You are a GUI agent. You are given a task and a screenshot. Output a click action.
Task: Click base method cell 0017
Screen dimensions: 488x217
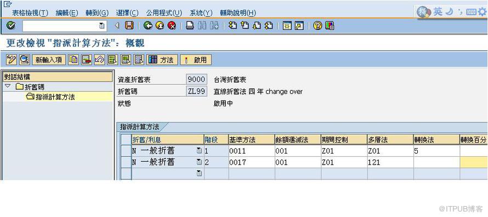click(x=252, y=162)
